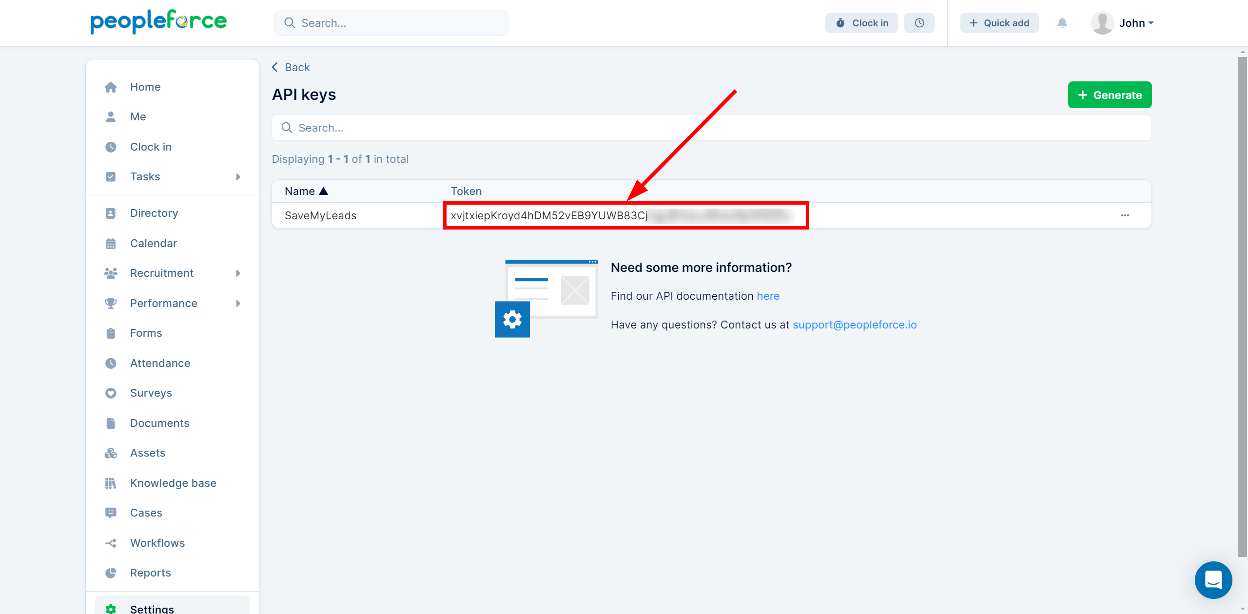Click the SaveMyLeads token input field

(x=625, y=215)
